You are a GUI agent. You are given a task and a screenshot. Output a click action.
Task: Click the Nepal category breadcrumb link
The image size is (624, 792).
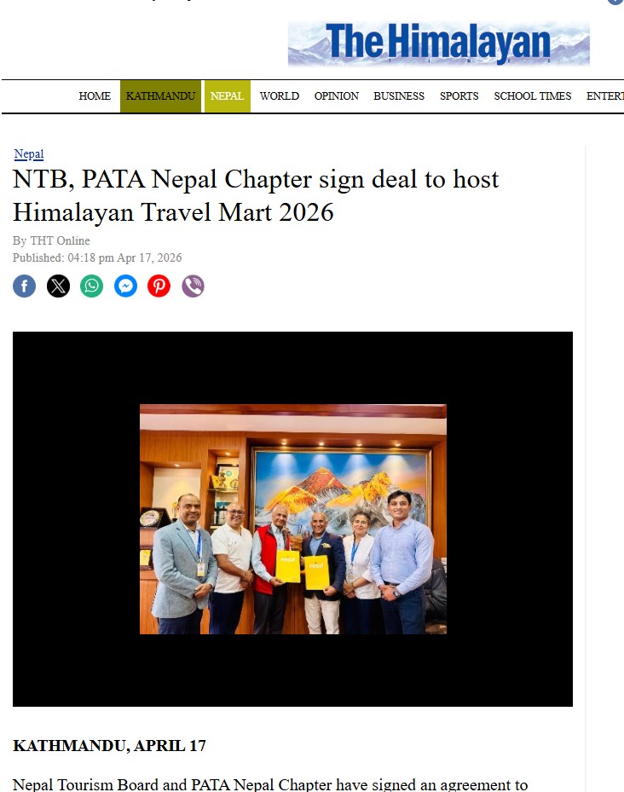click(29, 154)
